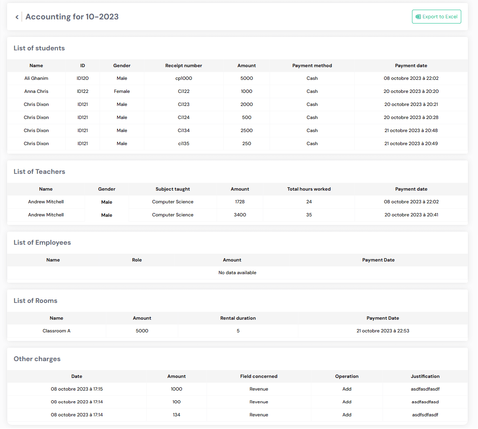Click the Other charges heading
478x429 pixels.
point(37,359)
